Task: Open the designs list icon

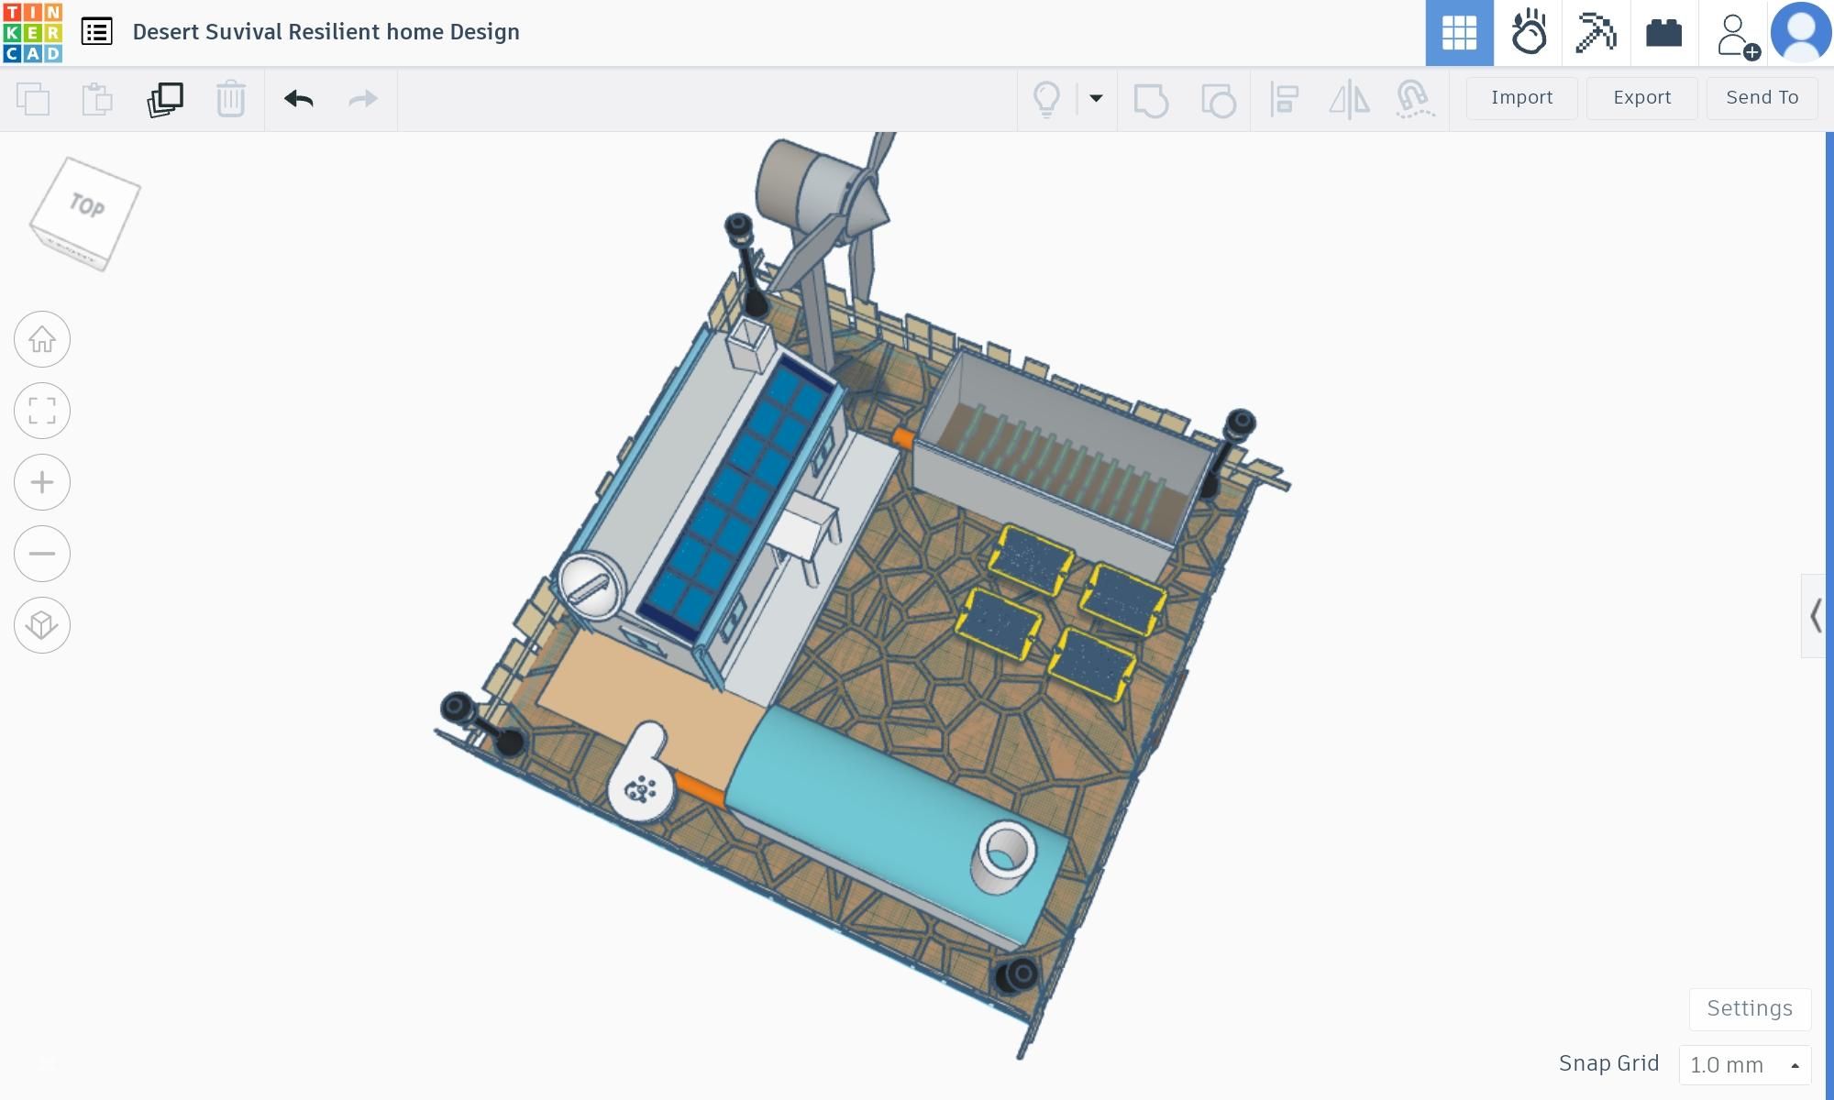Action: tap(96, 32)
